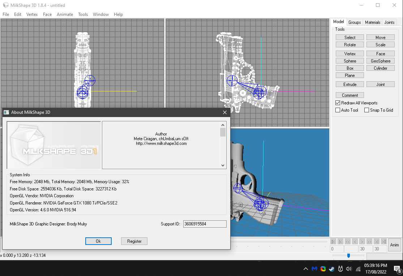The height and width of the screenshot is (276, 403).
Task: Click the rewind double-arrow control
Action: pos(347,241)
